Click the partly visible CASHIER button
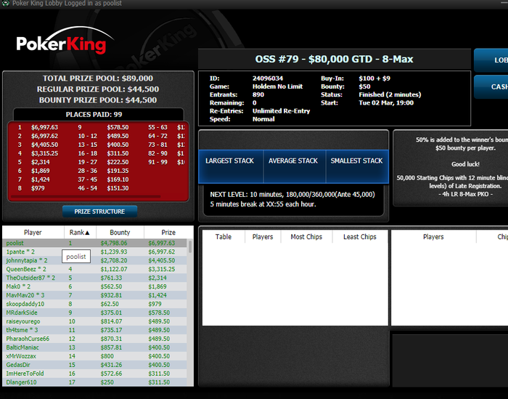This screenshot has height=399, width=508. (491, 87)
